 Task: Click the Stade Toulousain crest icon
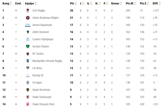(x=28, y=97)
